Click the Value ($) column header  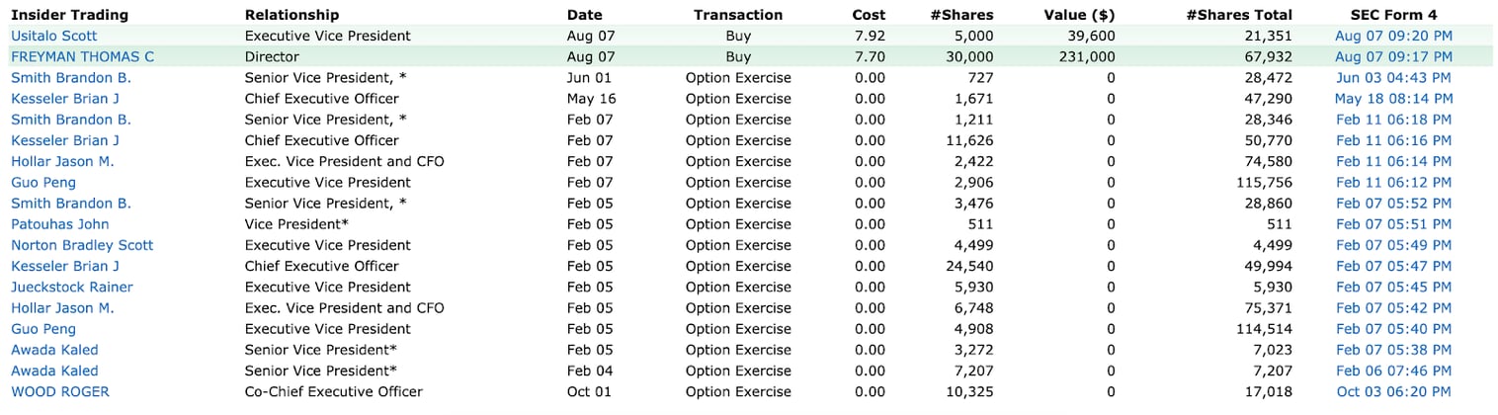tap(1079, 15)
